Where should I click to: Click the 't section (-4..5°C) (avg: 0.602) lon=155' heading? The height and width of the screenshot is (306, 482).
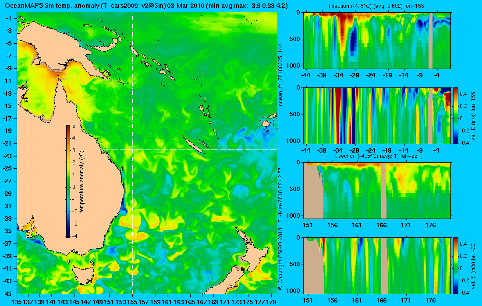376,6
